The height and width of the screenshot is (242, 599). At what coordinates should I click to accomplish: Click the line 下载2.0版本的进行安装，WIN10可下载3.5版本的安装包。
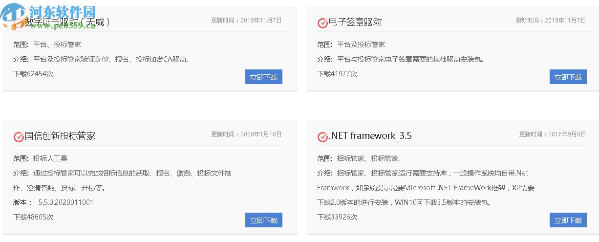pyautogui.click(x=404, y=202)
